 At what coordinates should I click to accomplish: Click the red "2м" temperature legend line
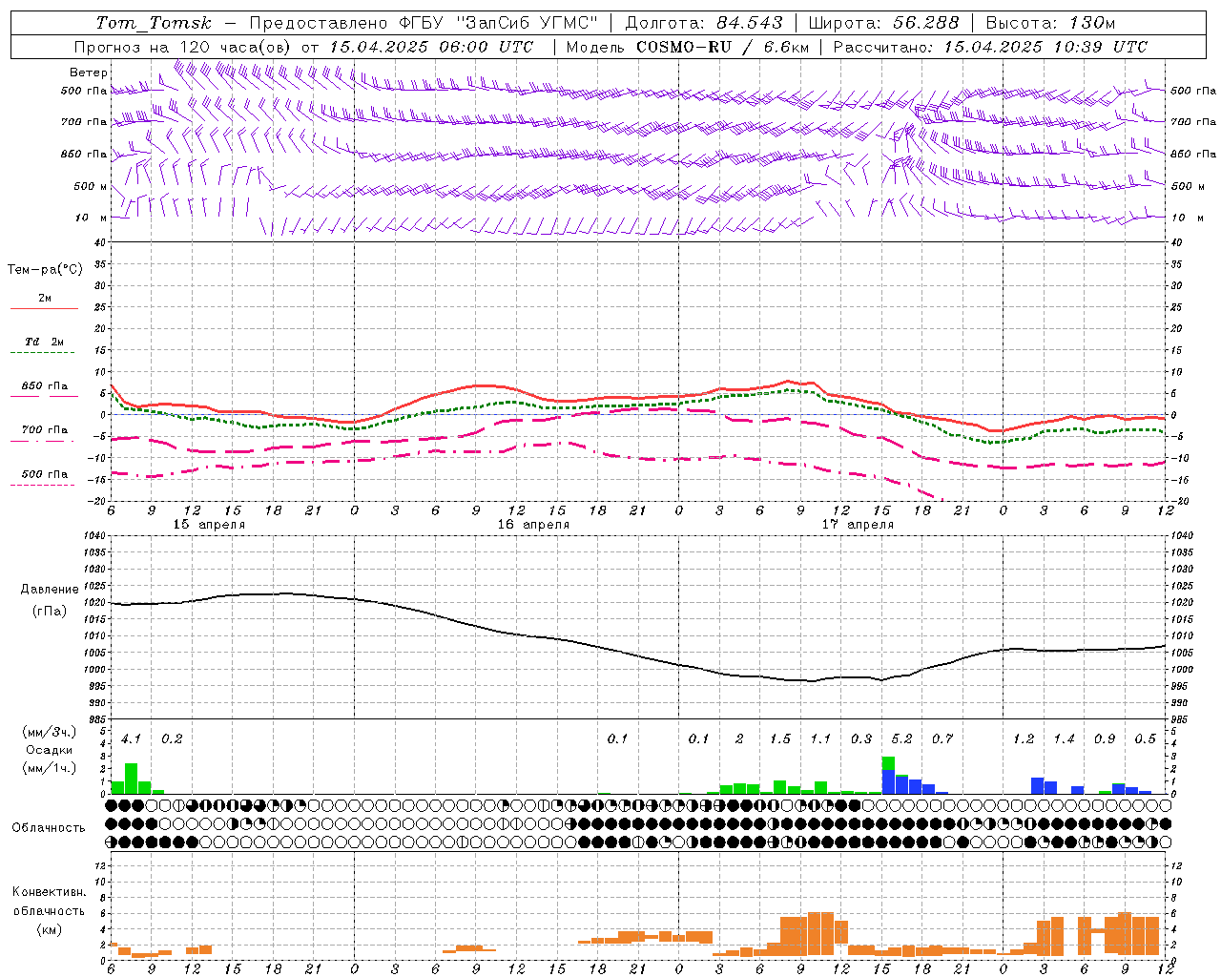[44, 308]
